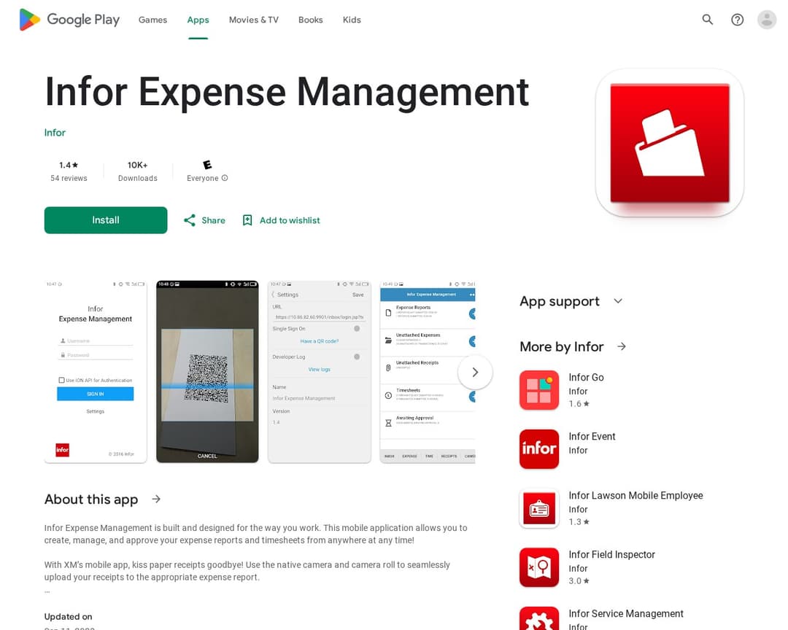788x630 pixels.
Task: Open the Infor Service Management gear icon
Action: pyautogui.click(x=539, y=619)
